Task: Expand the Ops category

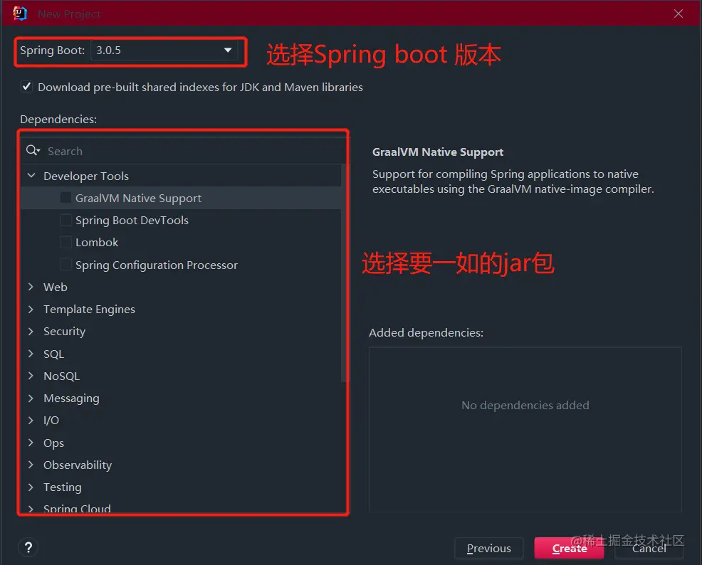Action: [x=31, y=443]
